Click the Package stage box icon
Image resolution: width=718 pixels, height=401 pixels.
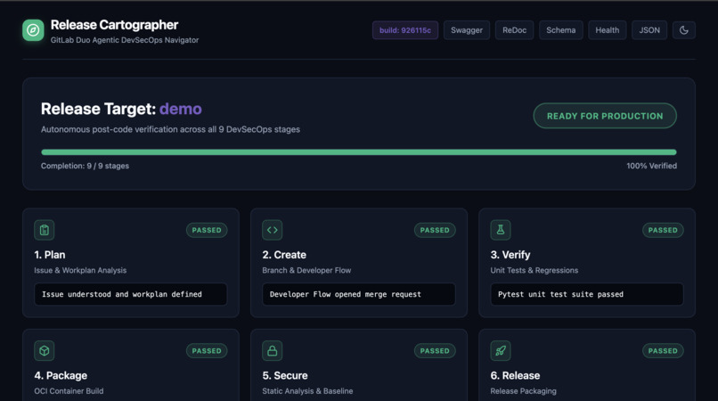pos(45,350)
